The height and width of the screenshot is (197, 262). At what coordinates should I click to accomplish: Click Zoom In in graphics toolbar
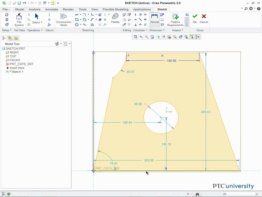141,37
